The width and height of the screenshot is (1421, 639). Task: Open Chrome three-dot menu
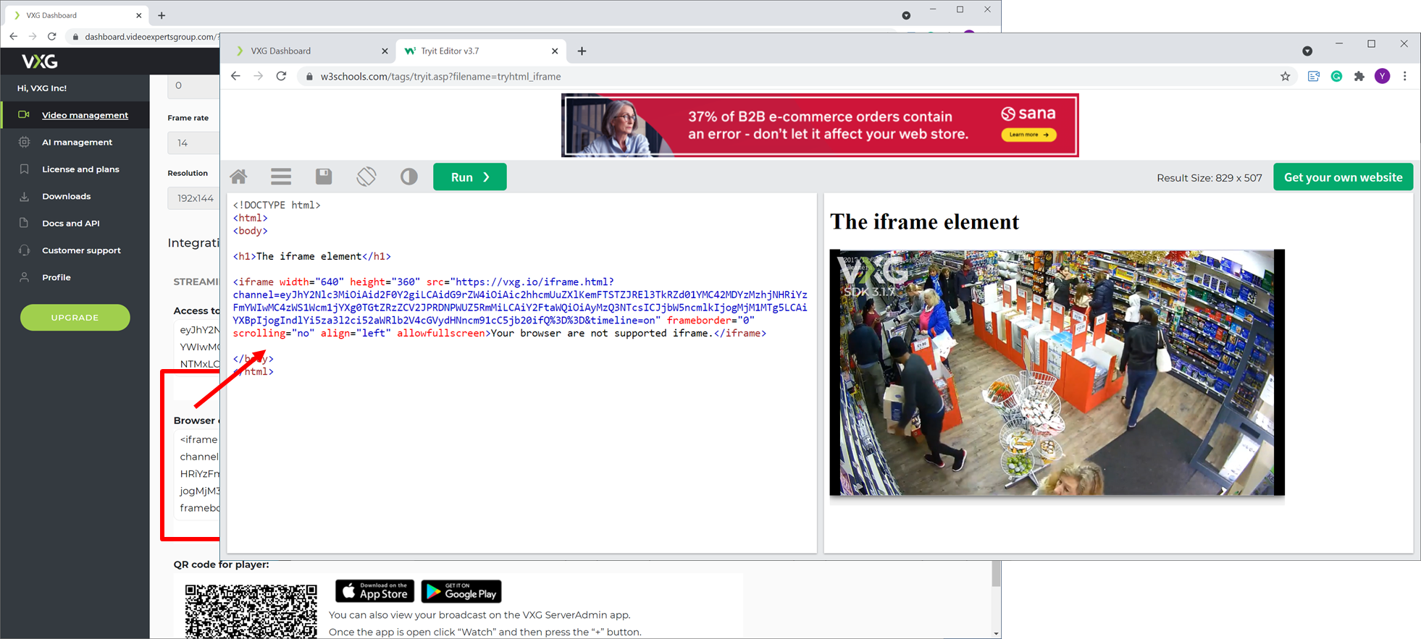tap(1405, 77)
